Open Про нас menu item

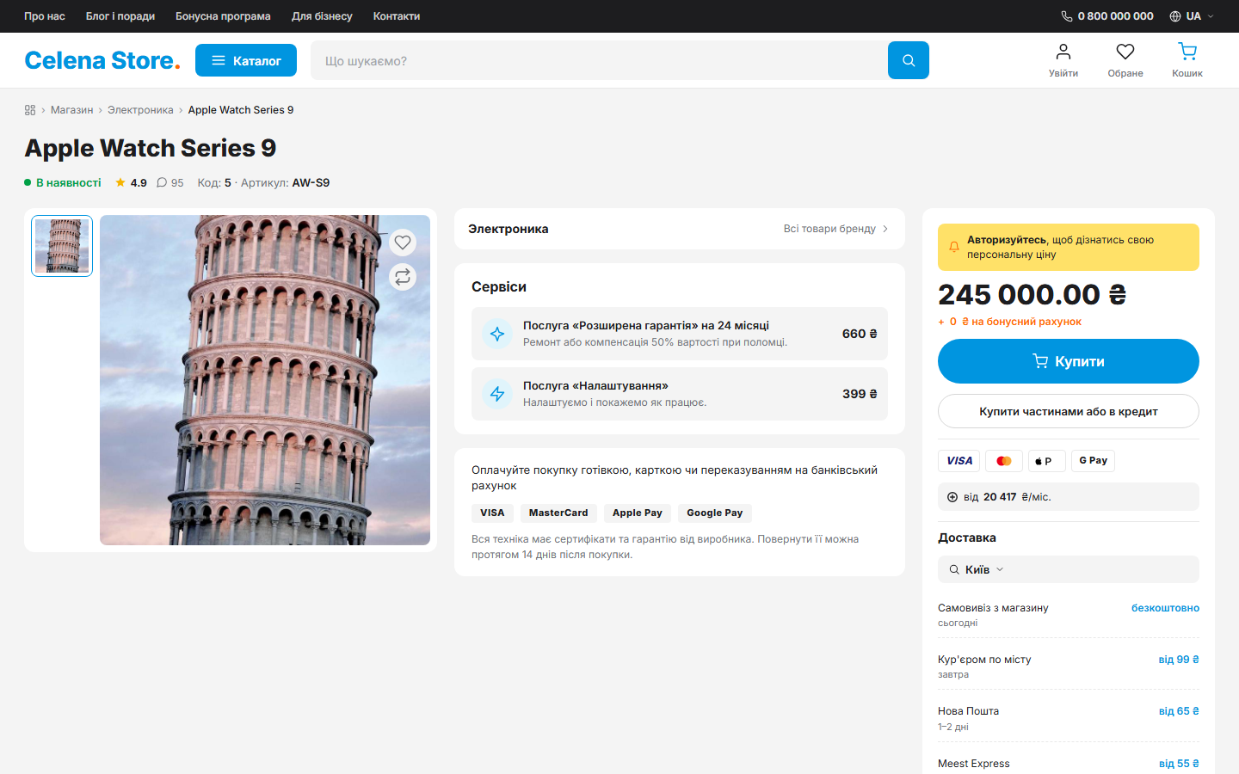pyautogui.click(x=45, y=16)
